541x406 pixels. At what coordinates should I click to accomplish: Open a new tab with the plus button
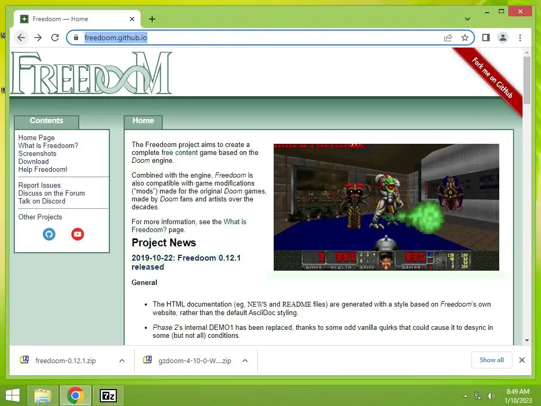click(x=152, y=19)
